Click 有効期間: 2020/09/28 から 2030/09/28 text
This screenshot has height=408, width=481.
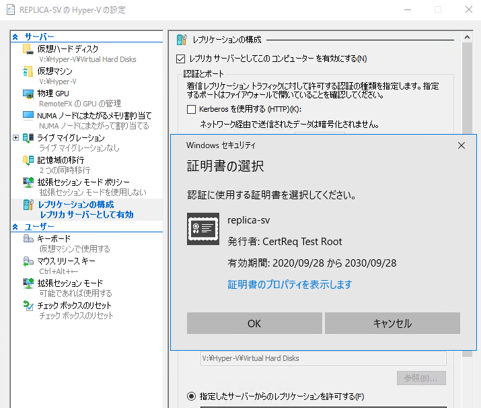312,263
